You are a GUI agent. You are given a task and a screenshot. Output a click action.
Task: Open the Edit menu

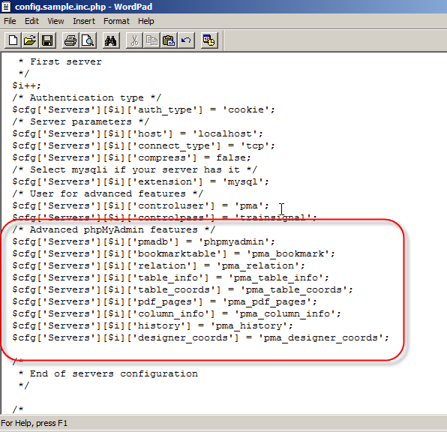31,21
